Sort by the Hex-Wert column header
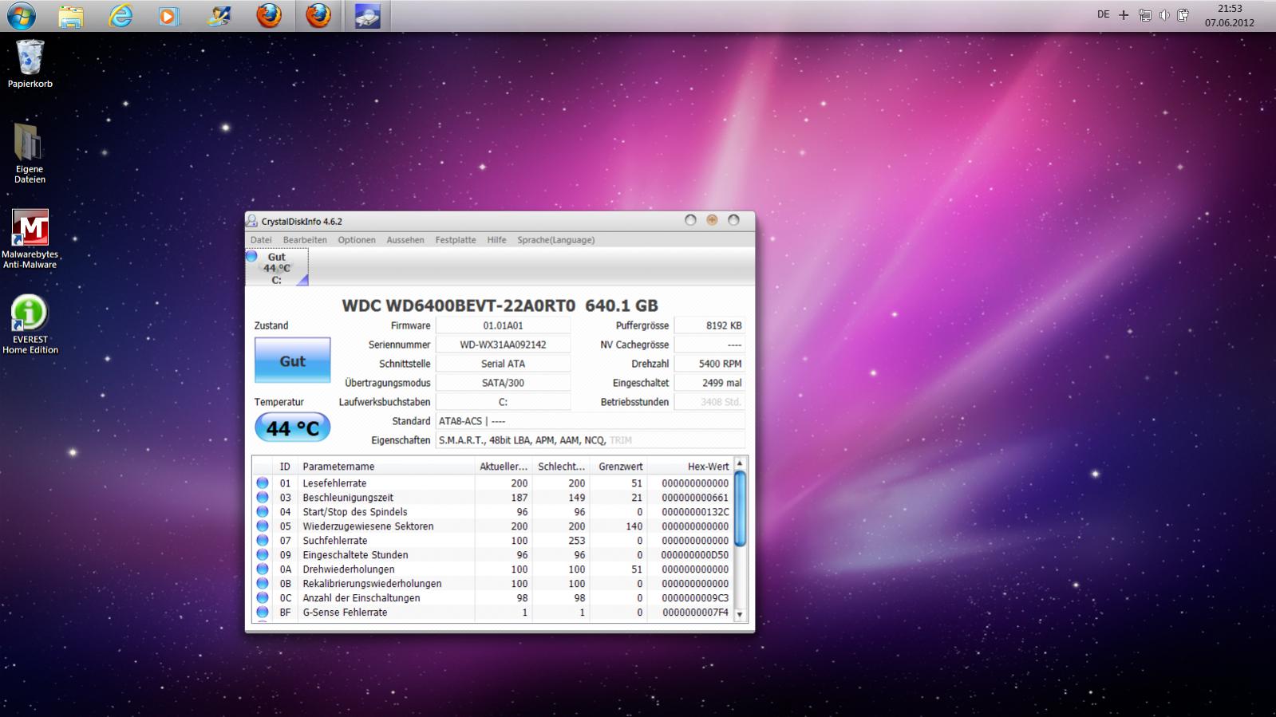Image resolution: width=1276 pixels, height=717 pixels. (x=690, y=467)
